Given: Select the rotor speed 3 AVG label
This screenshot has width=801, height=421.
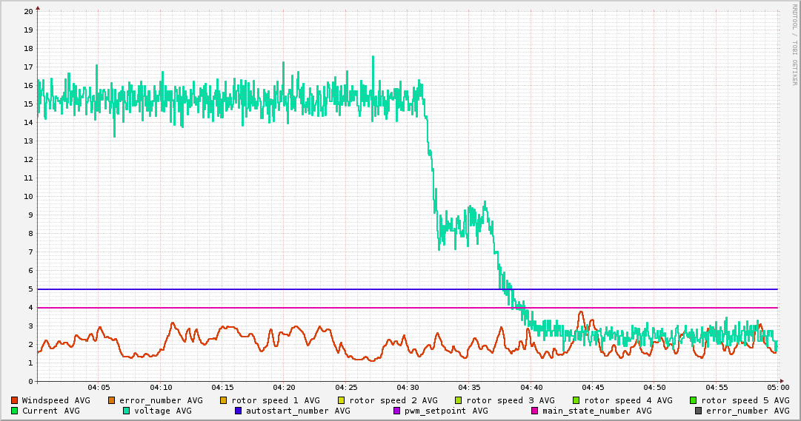Looking at the screenshot, I should coord(510,400).
